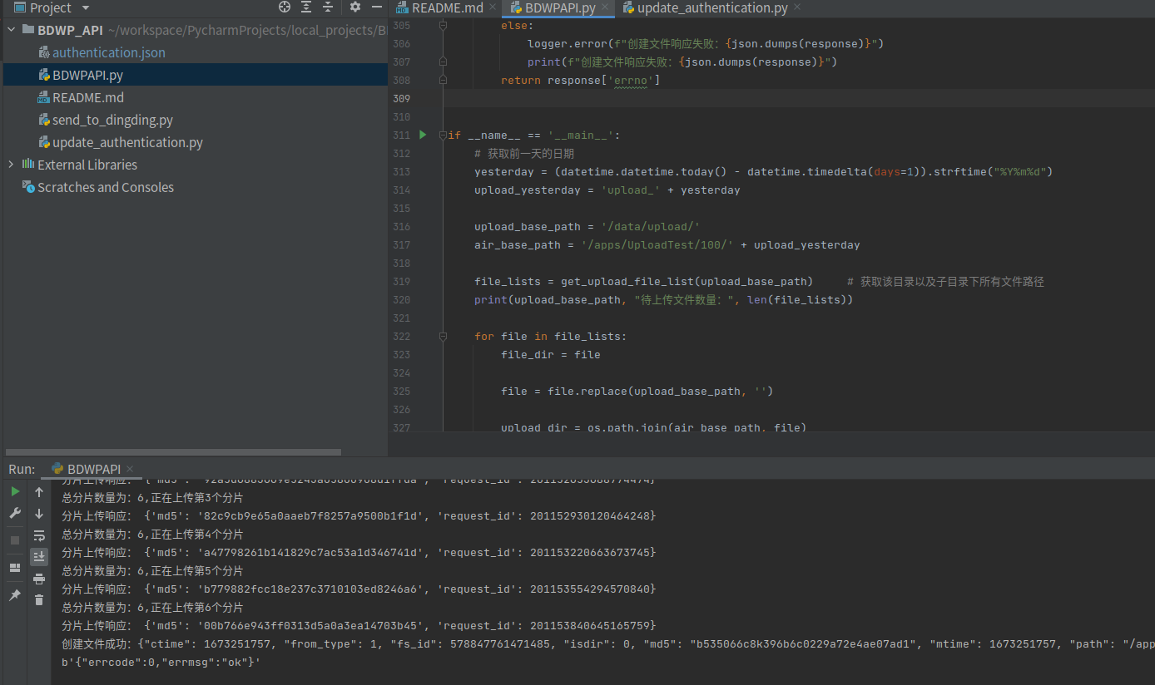Click Up the Stack Trace arrow

point(39,492)
